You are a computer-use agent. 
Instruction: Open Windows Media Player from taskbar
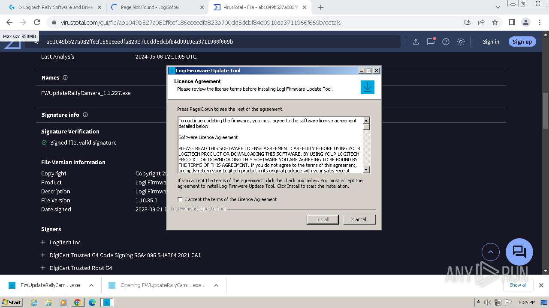pyautogui.click(x=63, y=302)
